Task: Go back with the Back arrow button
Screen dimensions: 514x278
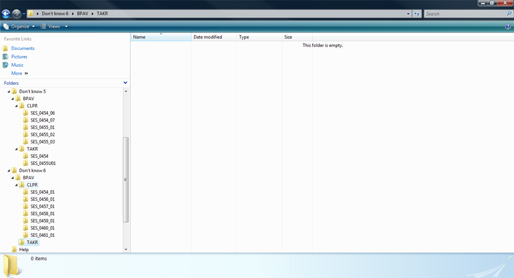Action: (6, 13)
